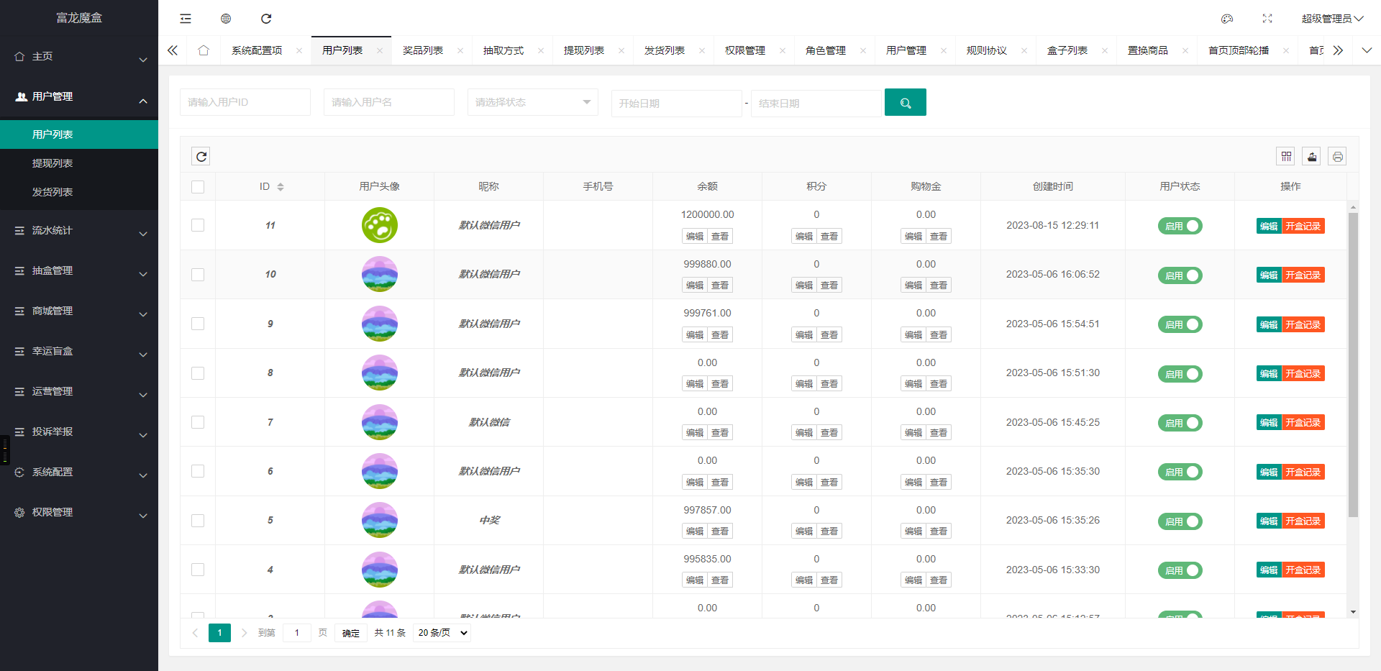
Task: Toggle 启用 status switch for user ID 4
Action: (1180, 570)
